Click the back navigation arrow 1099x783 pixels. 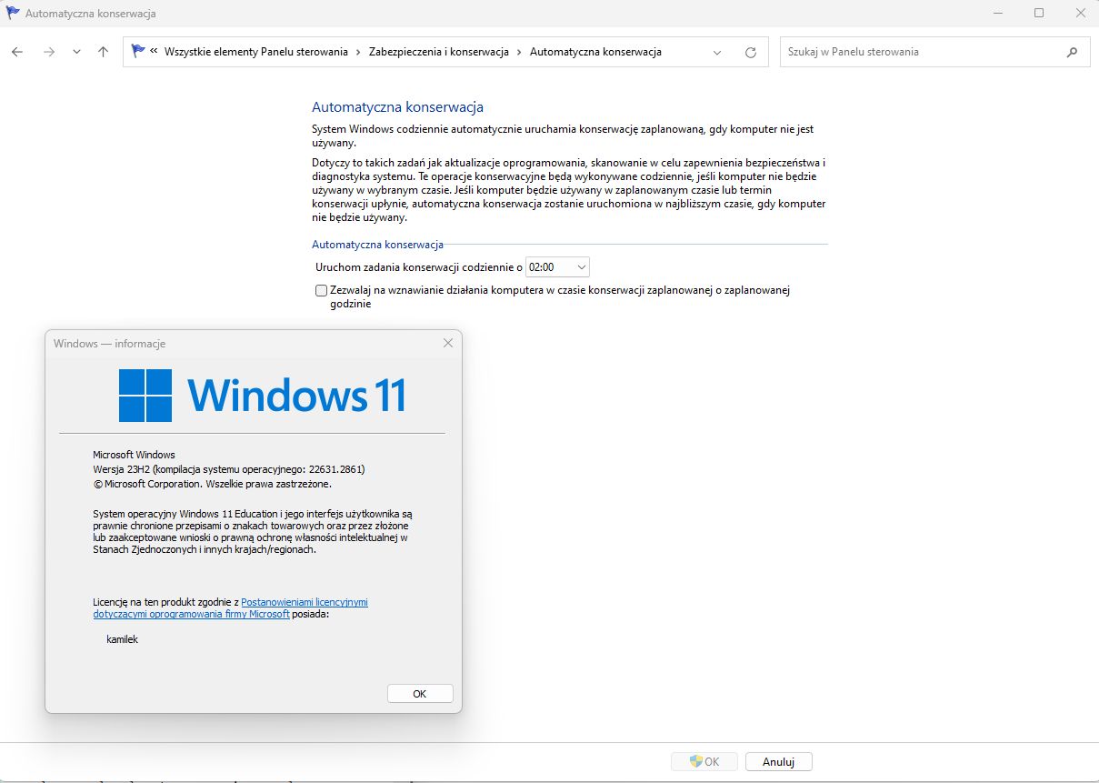pyautogui.click(x=16, y=52)
